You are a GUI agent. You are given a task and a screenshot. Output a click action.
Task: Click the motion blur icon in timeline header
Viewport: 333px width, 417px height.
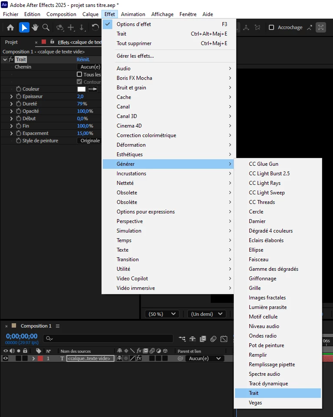click(x=213, y=338)
